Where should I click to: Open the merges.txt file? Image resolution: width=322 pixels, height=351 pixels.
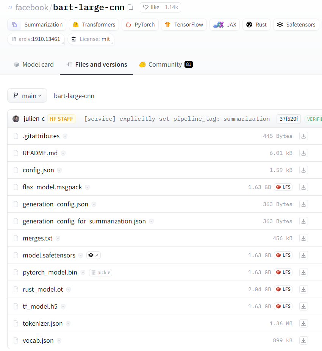click(38, 238)
